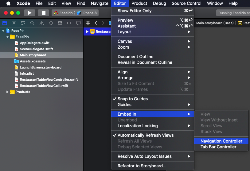Open the Report navigator speech-bubble icon
This screenshot has height=171, width=250.
click(78, 23)
